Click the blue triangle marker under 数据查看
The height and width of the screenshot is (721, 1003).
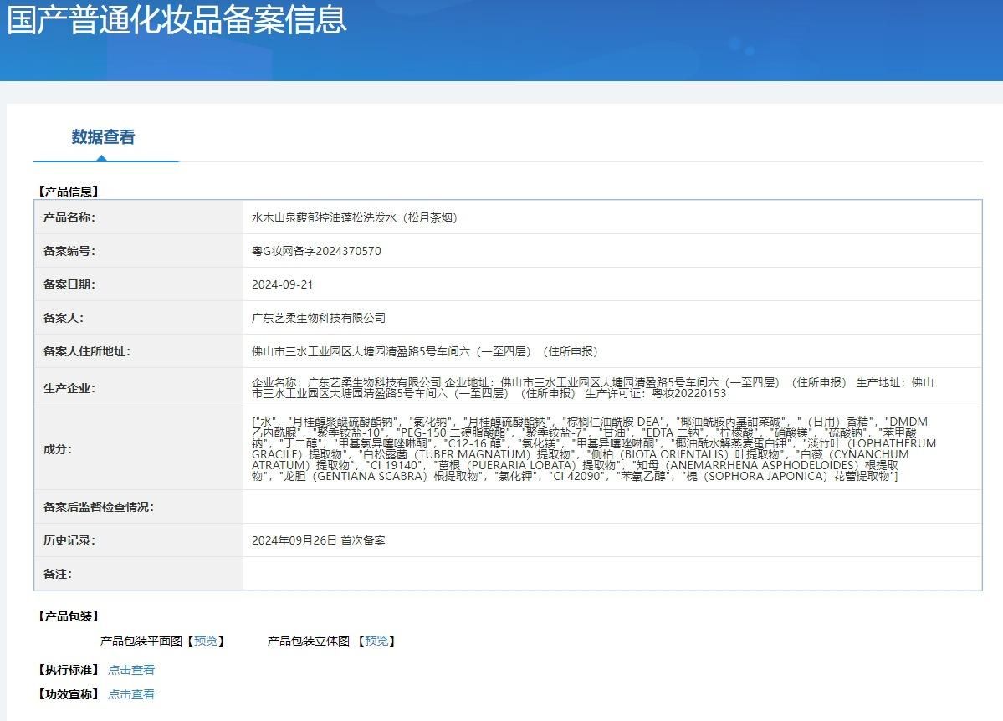click(x=101, y=158)
